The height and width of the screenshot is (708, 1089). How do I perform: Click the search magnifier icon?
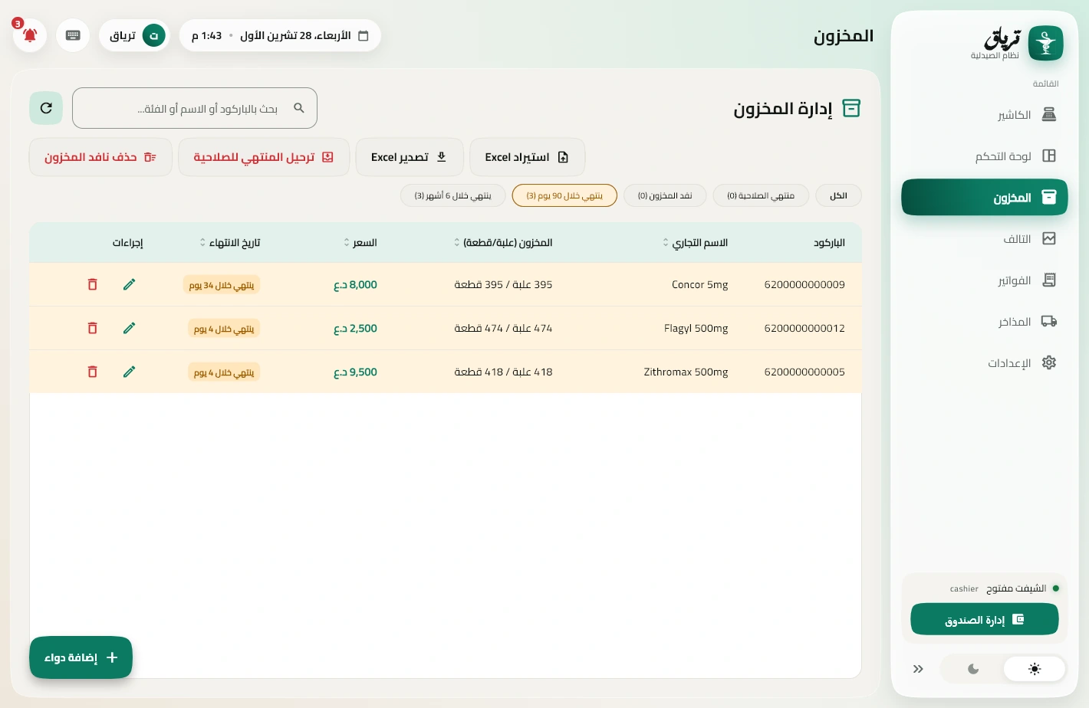(299, 108)
